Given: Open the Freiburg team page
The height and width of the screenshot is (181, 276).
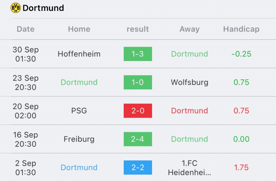Looking at the screenshot, I should 79,139.
